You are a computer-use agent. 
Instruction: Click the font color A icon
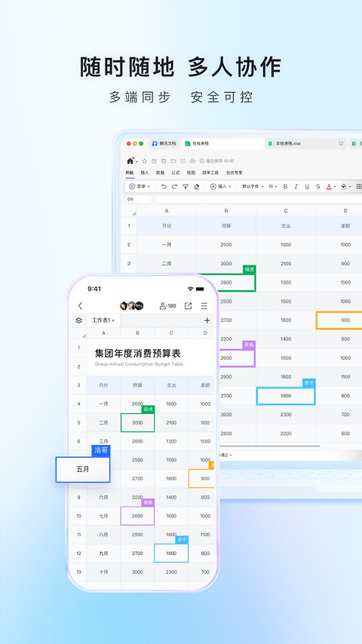point(329,186)
